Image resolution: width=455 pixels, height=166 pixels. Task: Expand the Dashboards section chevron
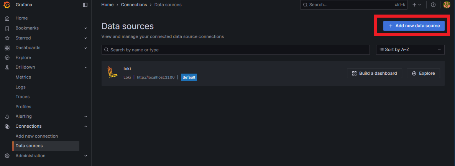[x=85, y=48]
